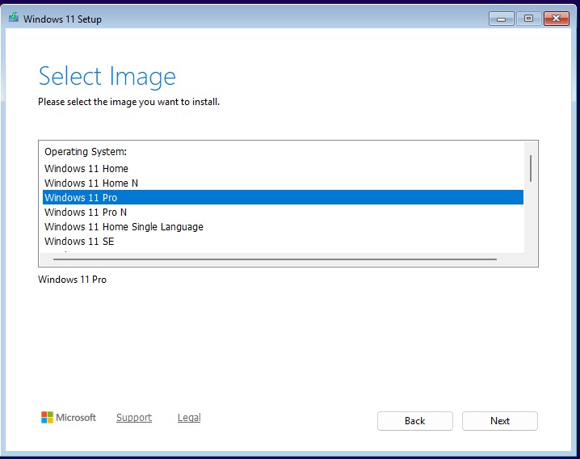Choose Windows 11 SE from list
This screenshot has width=580, height=459.
point(283,241)
